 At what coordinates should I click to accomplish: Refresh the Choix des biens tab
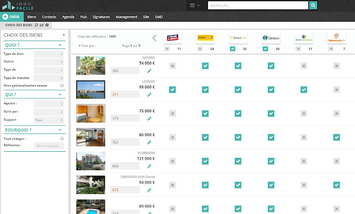(36, 25)
